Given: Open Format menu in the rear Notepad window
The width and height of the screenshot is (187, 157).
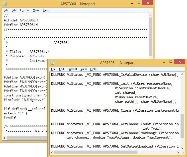Looking at the screenshot, I should [25, 10].
